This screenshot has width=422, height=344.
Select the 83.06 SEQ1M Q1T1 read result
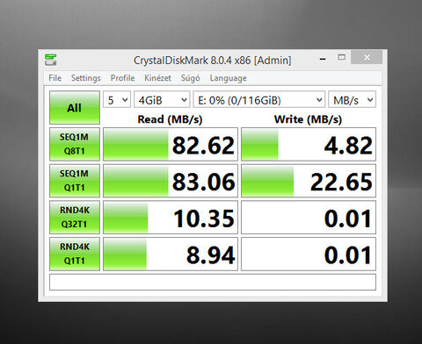[171, 181]
